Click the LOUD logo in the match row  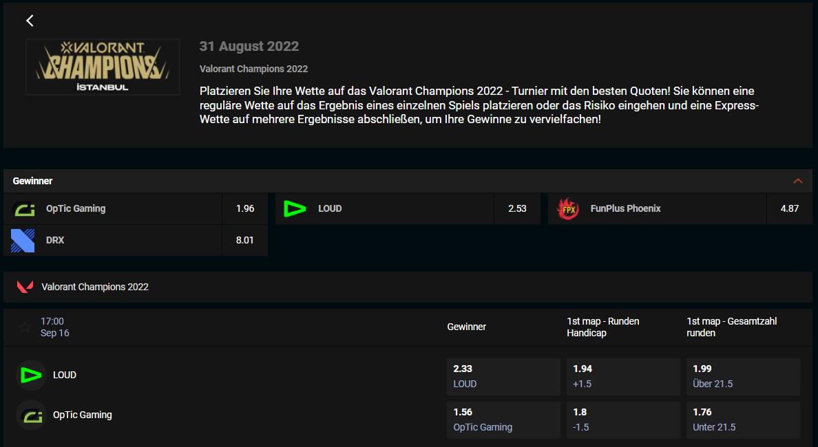coord(31,375)
